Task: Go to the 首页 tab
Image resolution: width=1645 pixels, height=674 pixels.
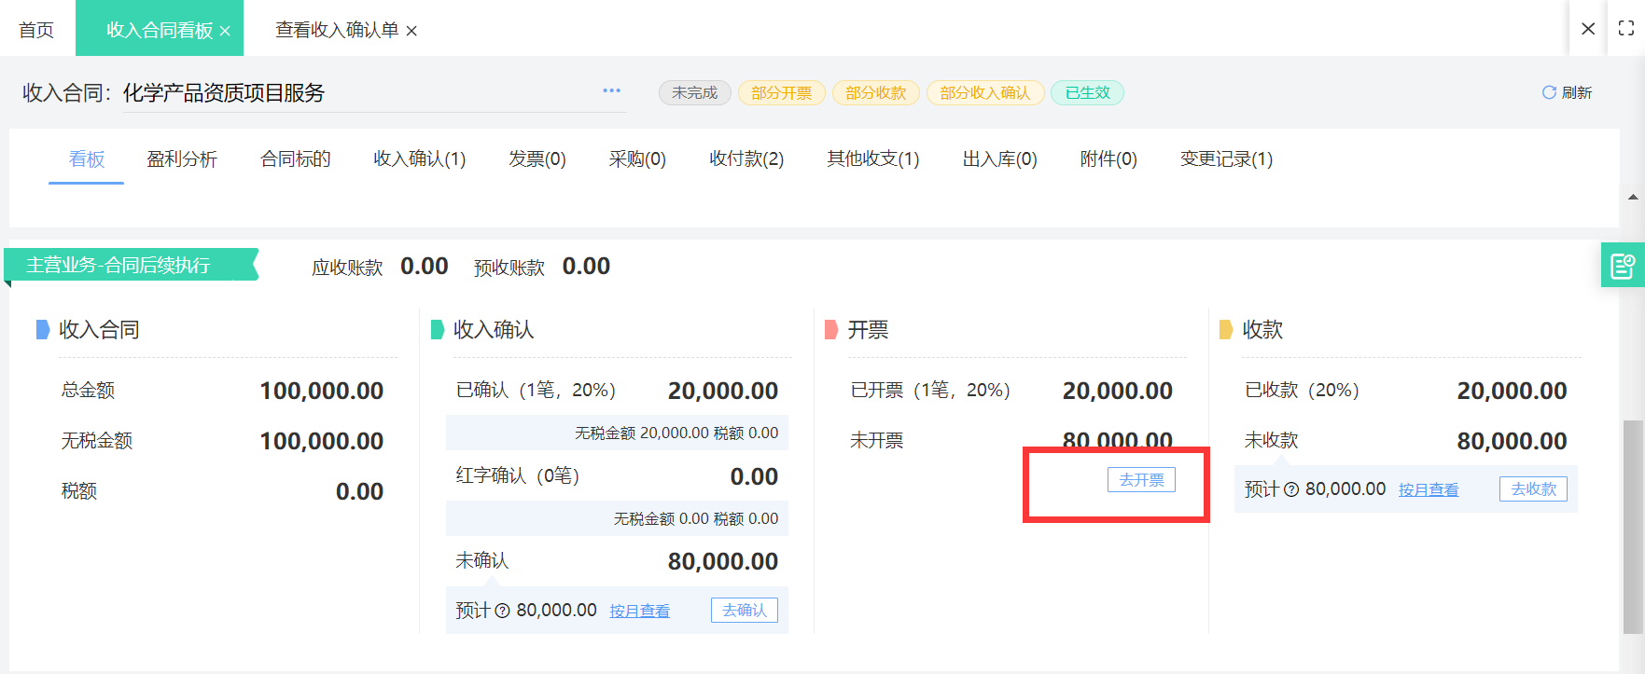Action: (36, 30)
